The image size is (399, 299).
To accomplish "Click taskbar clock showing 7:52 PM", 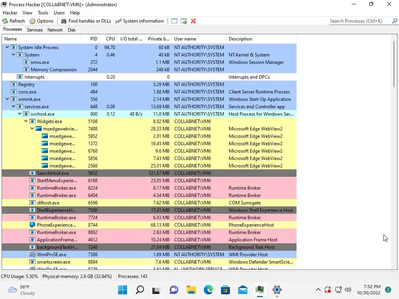I will click(x=369, y=290).
